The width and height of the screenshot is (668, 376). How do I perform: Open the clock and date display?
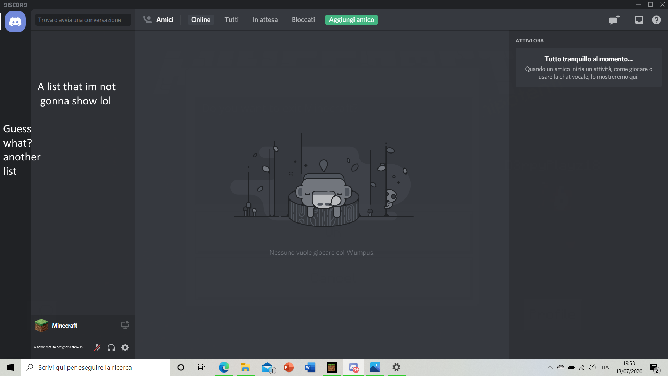(x=629, y=367)
